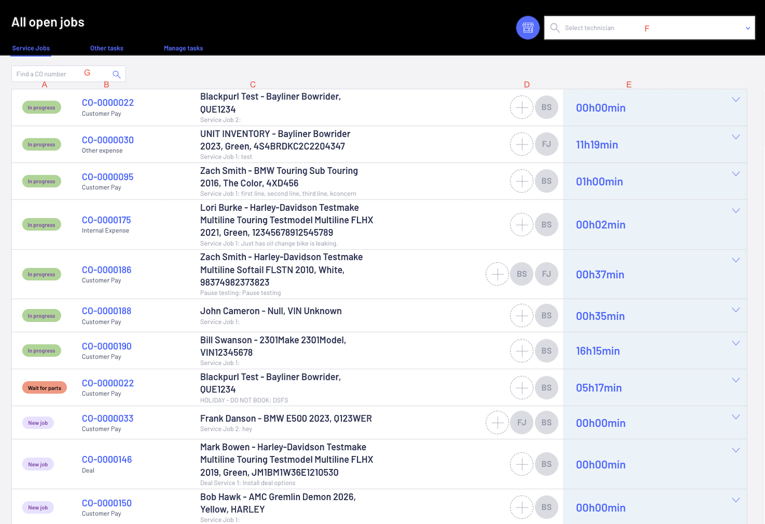Click New job badge on CO-0000033 row
The image size is (765, 524).
click(38, 423)
